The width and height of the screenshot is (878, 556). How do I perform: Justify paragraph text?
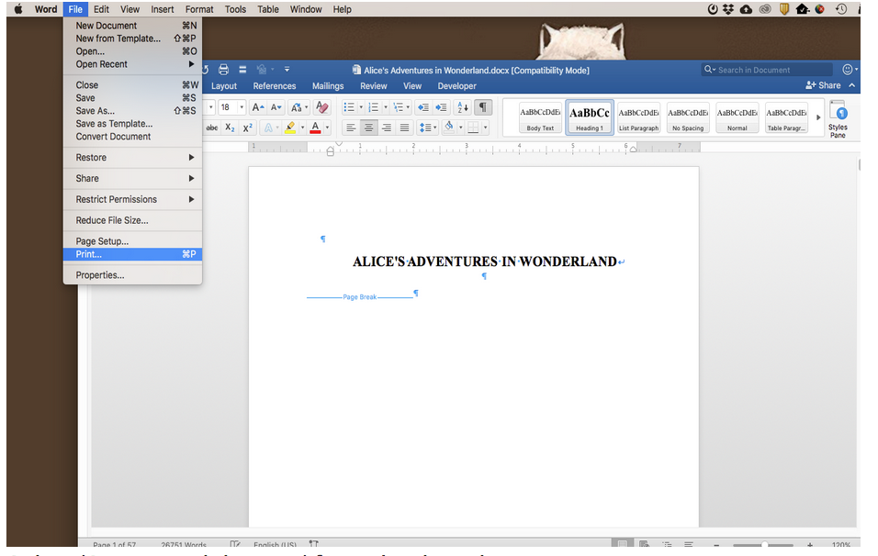tap(404, 128)
